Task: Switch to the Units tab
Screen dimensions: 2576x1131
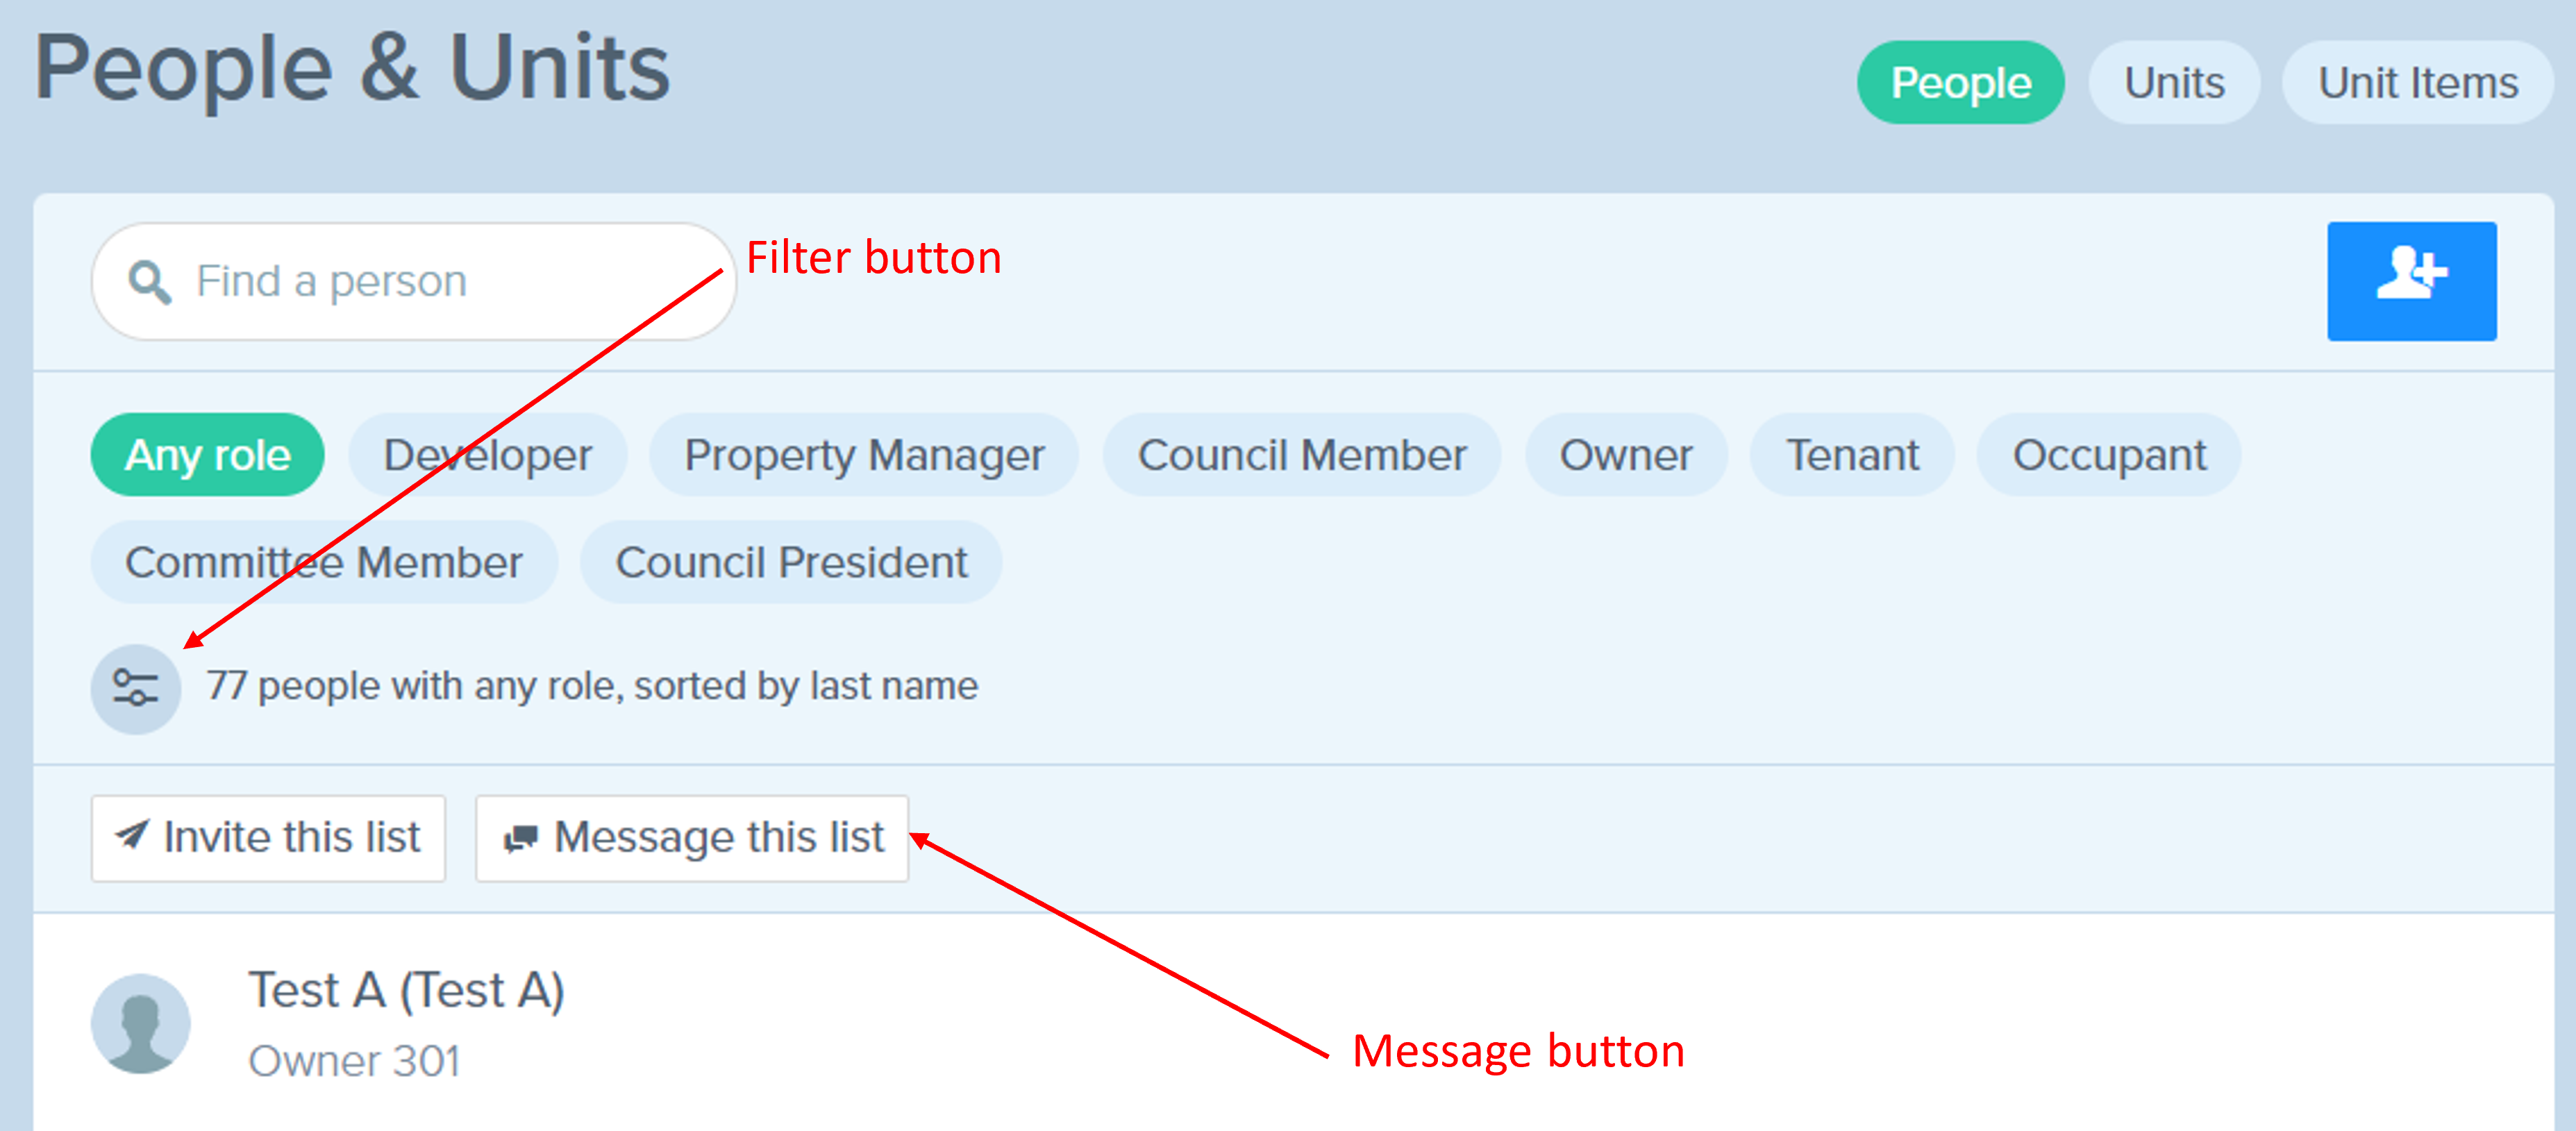Action: coord(2174,82)
